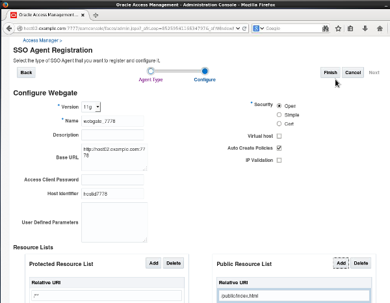Click in the Host Identifier field
The width and height of the screenshot is (390, 303).
point(112,194)
